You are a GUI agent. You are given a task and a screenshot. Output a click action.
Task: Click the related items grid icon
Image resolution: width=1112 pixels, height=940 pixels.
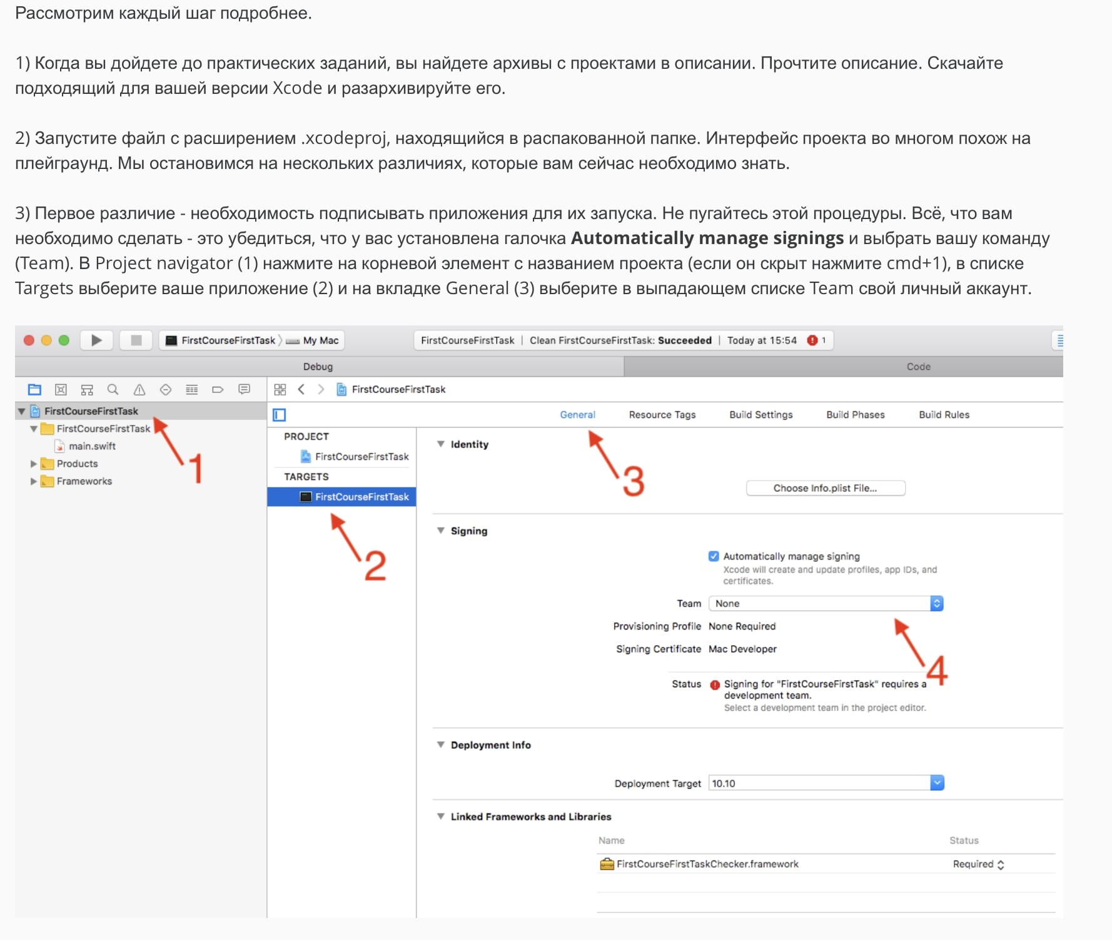point(280,390)
